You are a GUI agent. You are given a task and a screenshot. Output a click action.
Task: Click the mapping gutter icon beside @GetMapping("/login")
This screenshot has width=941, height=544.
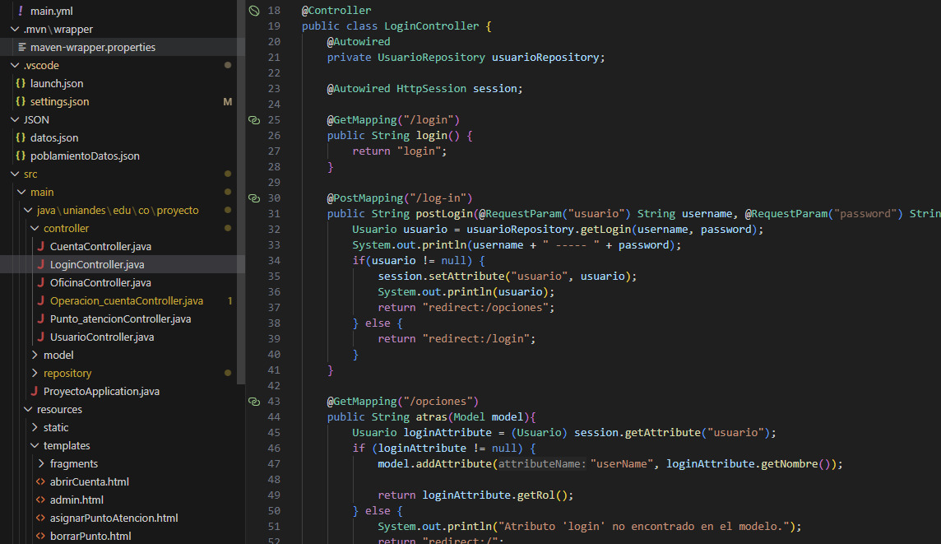tap(254, 120)
